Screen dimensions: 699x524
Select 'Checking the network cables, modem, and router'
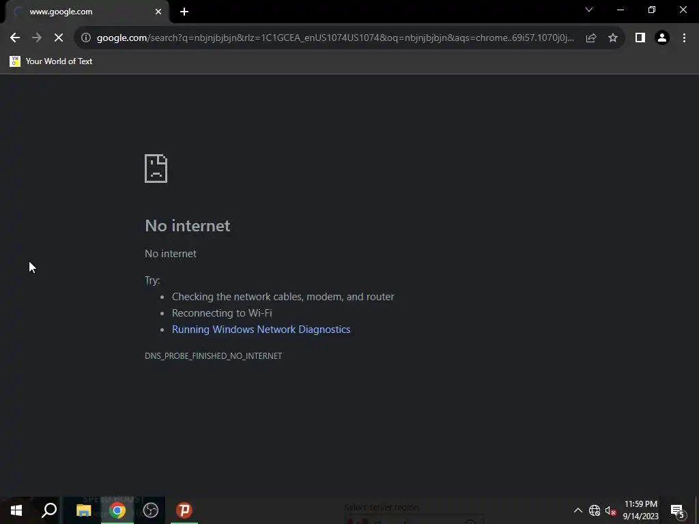(283, 297)
